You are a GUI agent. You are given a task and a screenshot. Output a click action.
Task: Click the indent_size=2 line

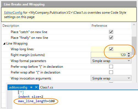pos(31,97)
